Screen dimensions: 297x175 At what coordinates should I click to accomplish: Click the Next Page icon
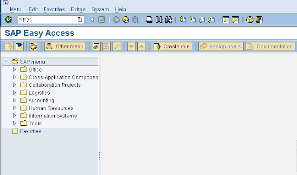tap(202, 19)
